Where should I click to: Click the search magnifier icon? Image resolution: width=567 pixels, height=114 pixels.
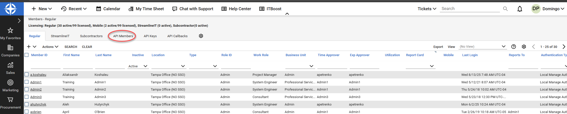tap(505, 9)
